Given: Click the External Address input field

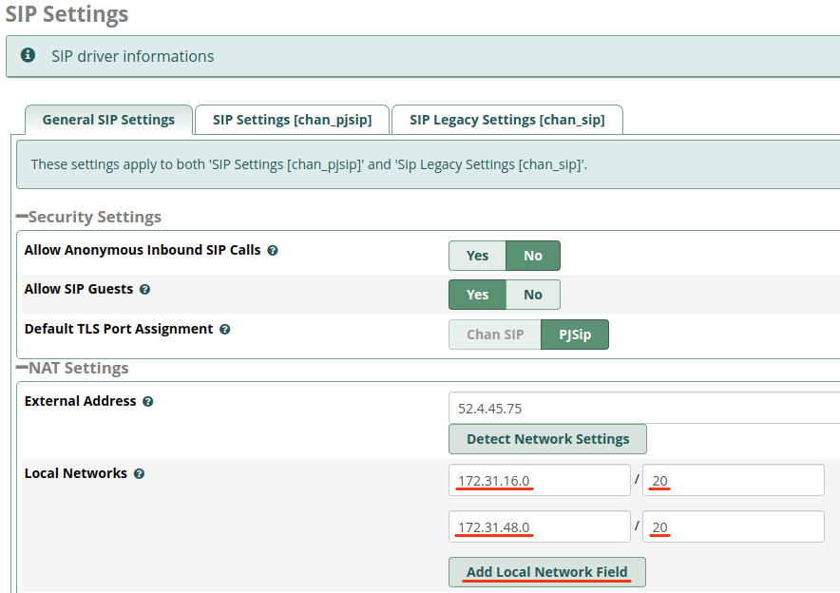Looking at the screenshot, I should pyautogui.click(x=643, y=409).
